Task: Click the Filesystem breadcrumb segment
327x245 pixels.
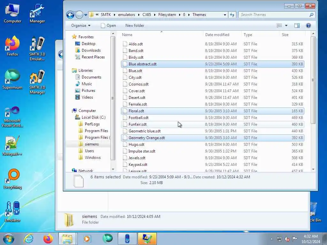Action: (x=167, y=15)
